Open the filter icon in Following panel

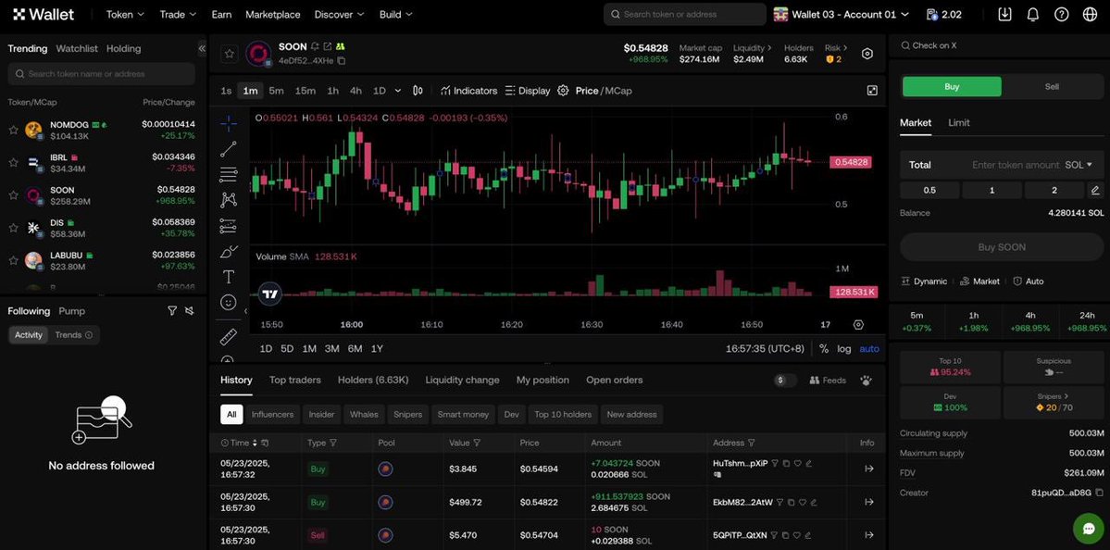pos(172,311)
